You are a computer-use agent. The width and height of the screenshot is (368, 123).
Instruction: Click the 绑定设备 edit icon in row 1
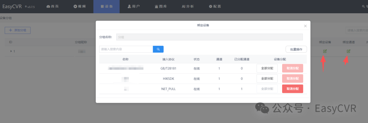tap(325, 51)
